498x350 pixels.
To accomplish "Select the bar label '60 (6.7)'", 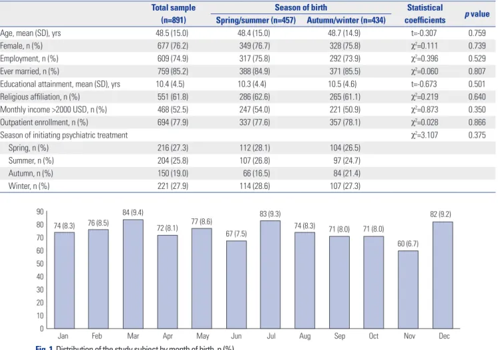I will [x=408, y=244].
